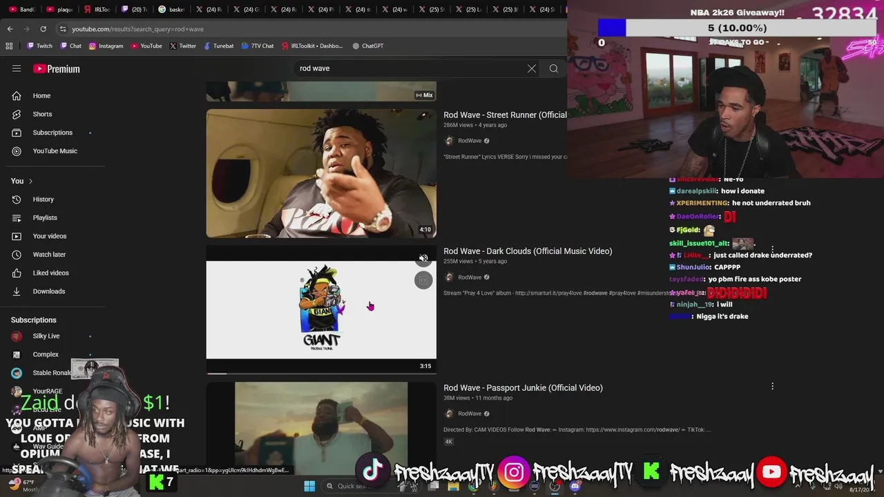Click the magnifier search button
The width and height of the screenshot is (884, 497).
point(554,68)
